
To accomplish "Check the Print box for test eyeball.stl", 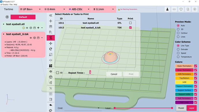I will pos(130,23).
